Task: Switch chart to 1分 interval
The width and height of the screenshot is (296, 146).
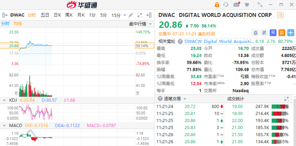Action: click(92, 15)
